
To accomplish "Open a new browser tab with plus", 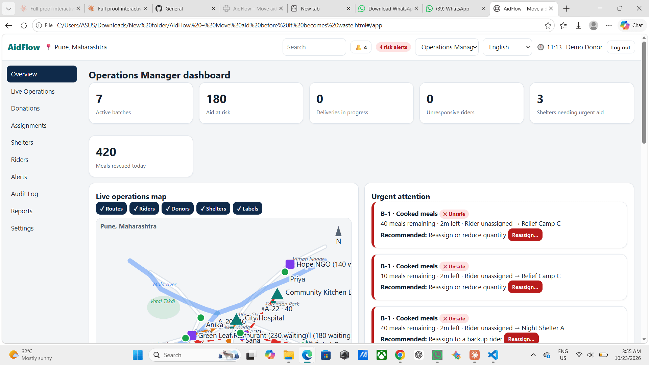I will point(567,8).
